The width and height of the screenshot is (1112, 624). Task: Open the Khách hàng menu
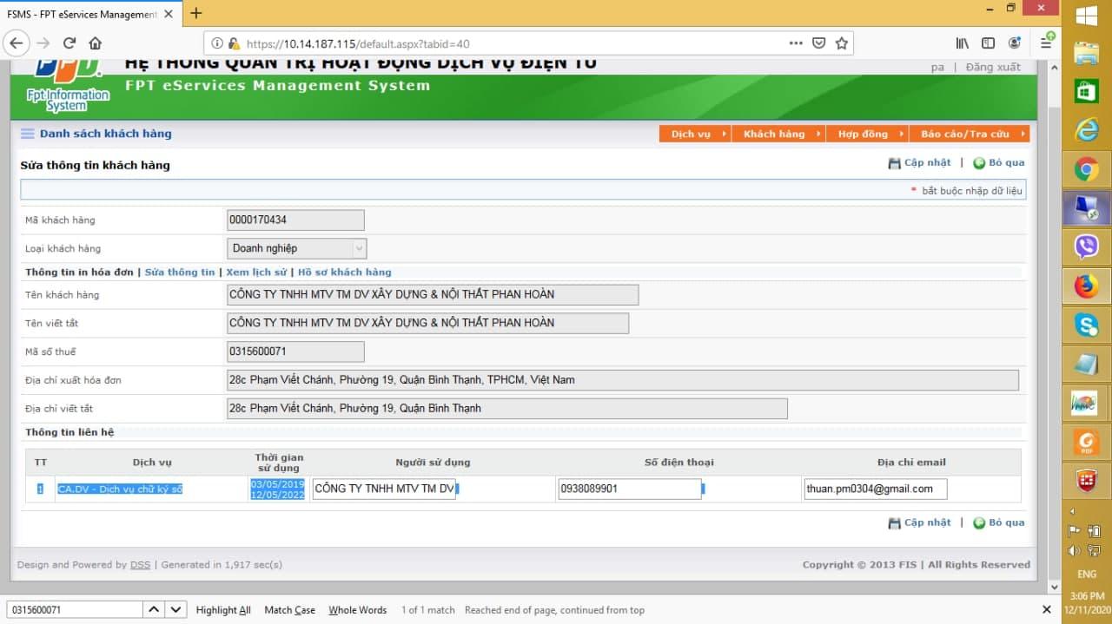coord(778,134)
